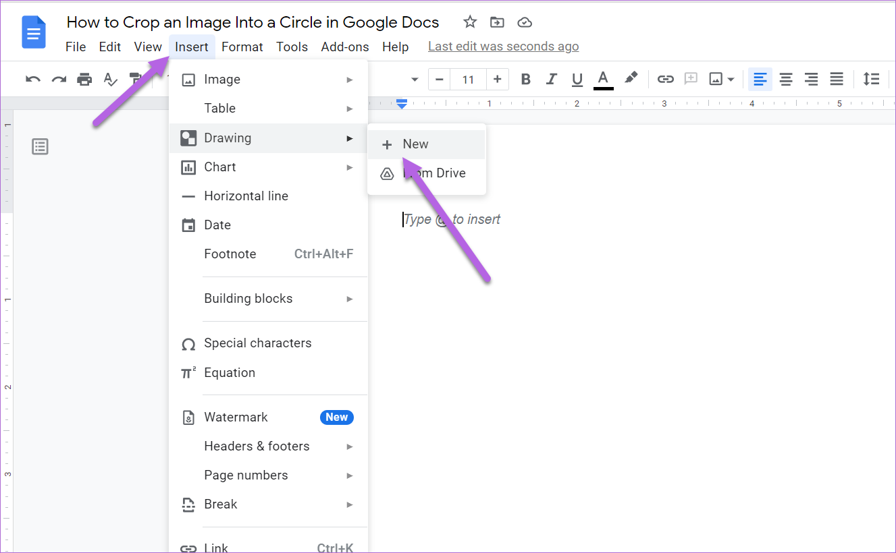Select the Insert link icon
Screen dimensions: 896x553
tap(665, 79)
